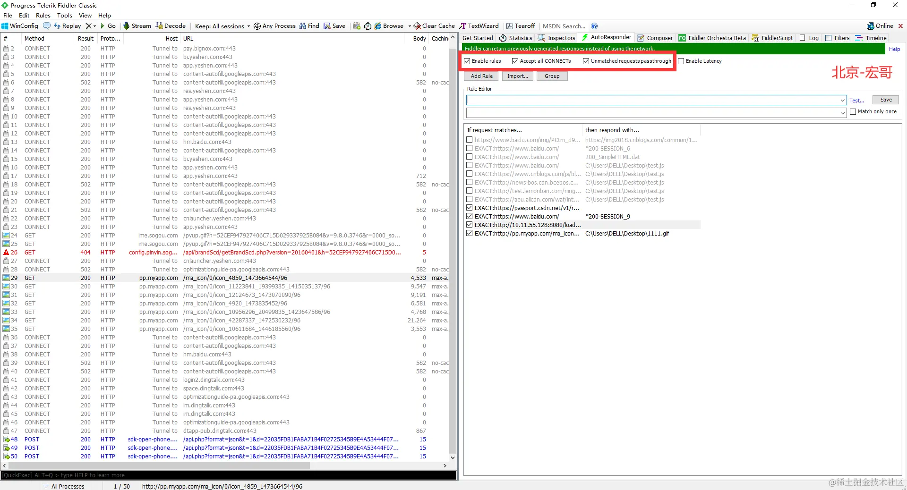Image resolution: width=907 pixels, height=490 pixels.
Task: Toggle Accept all CONNECTs checkbox
Action: click(x=515, y=61)
